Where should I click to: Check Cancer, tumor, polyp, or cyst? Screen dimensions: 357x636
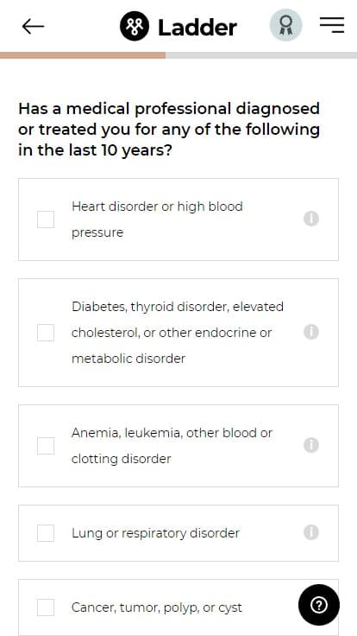tap(46, 607)
